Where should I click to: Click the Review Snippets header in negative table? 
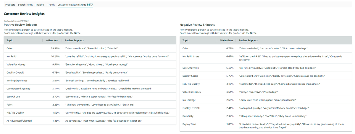click(x=248, y=40)
